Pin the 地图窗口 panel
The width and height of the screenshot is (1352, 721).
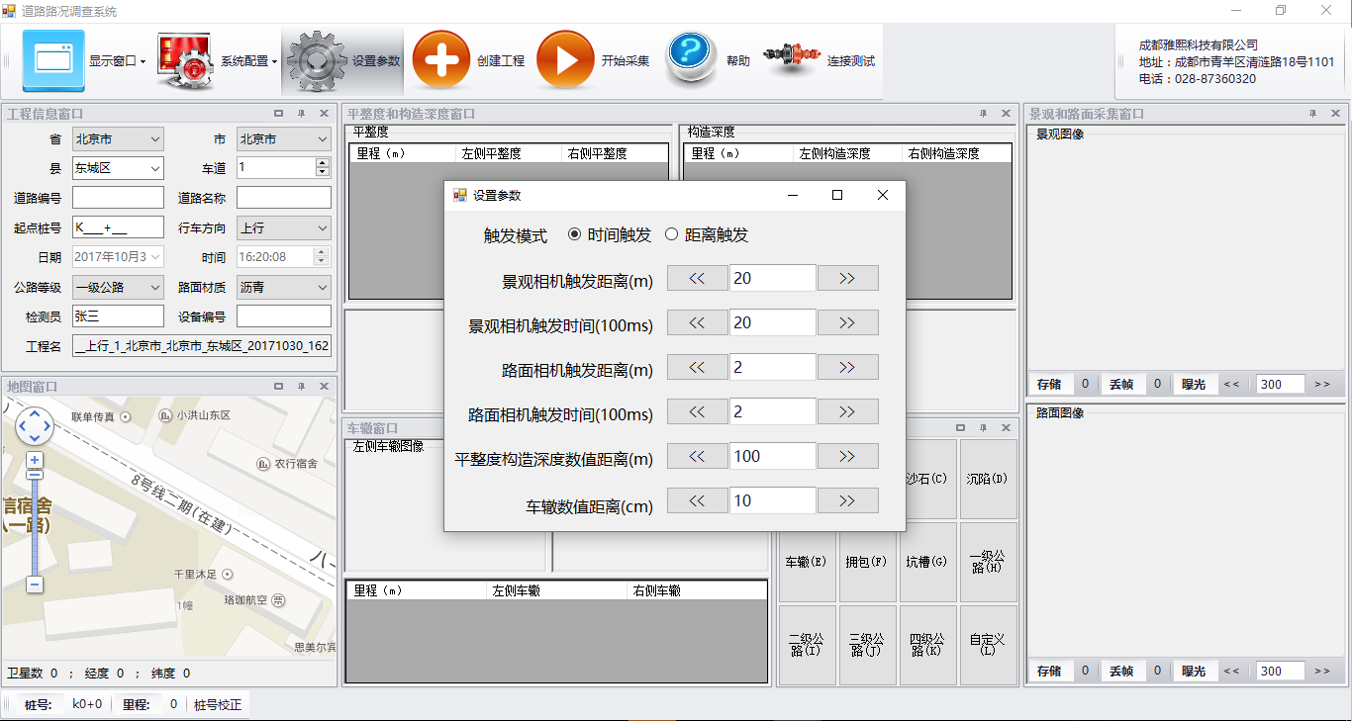coord(301,386)
